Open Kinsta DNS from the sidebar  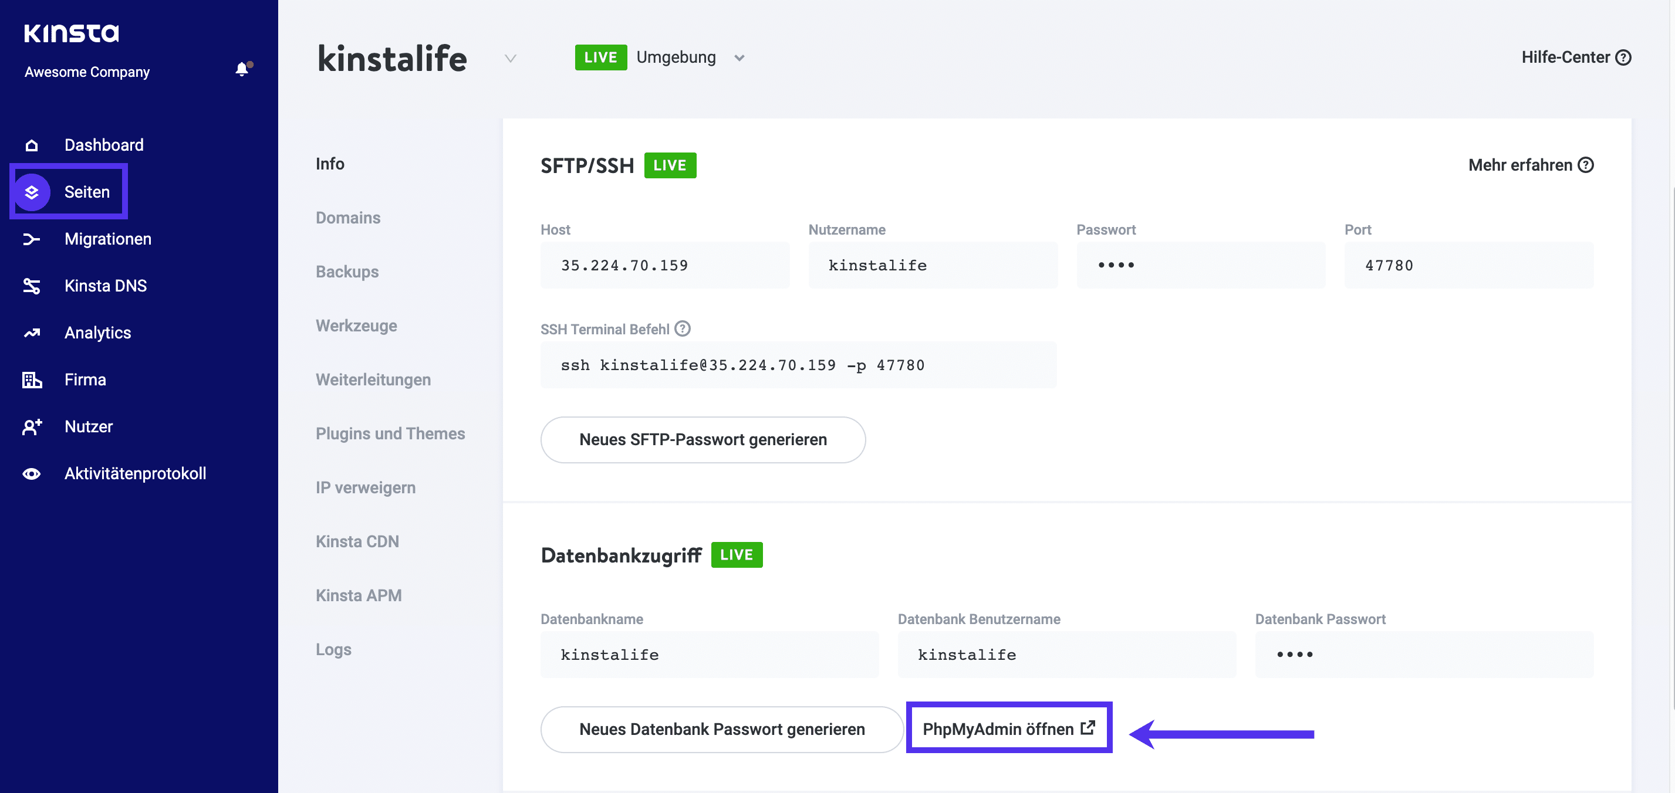tap(32, 285)
